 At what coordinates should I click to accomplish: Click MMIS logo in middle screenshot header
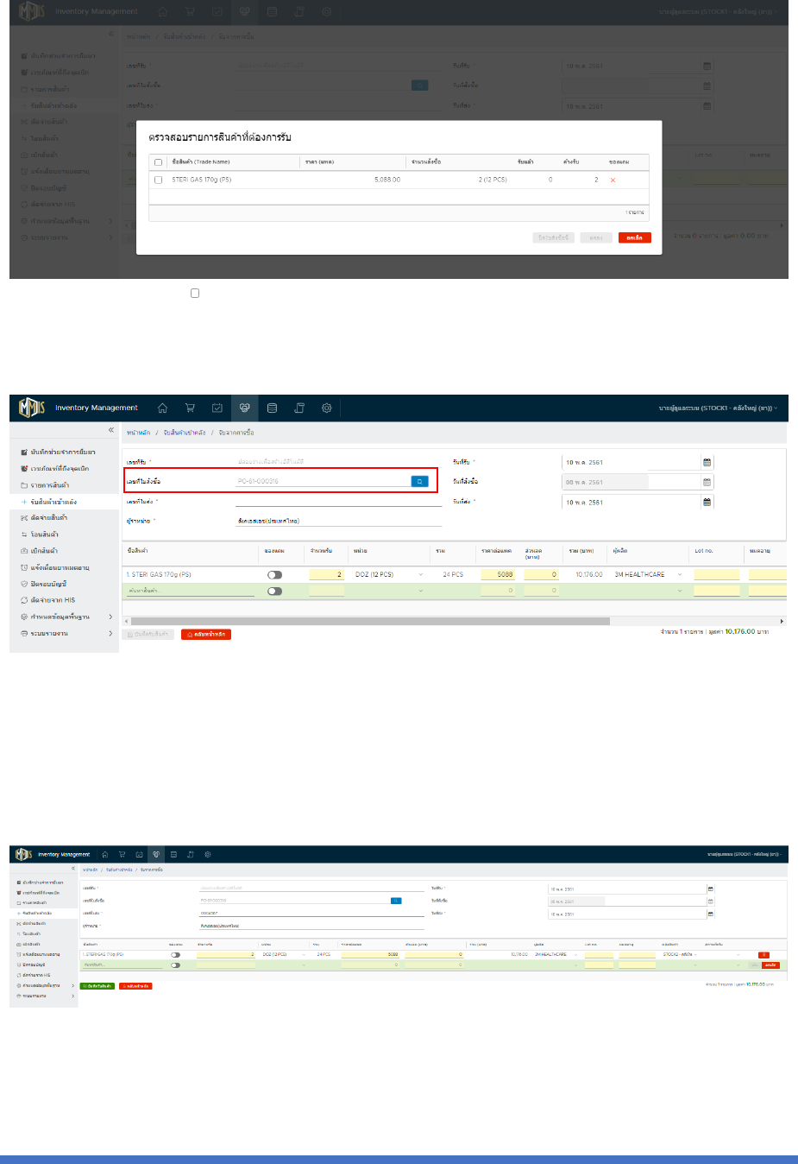pos(31,407)
